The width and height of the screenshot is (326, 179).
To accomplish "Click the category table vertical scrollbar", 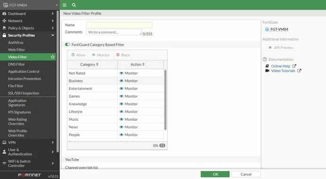I will tap(165, 100).
